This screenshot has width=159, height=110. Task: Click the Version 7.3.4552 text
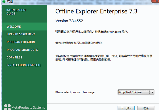(69, 21)
